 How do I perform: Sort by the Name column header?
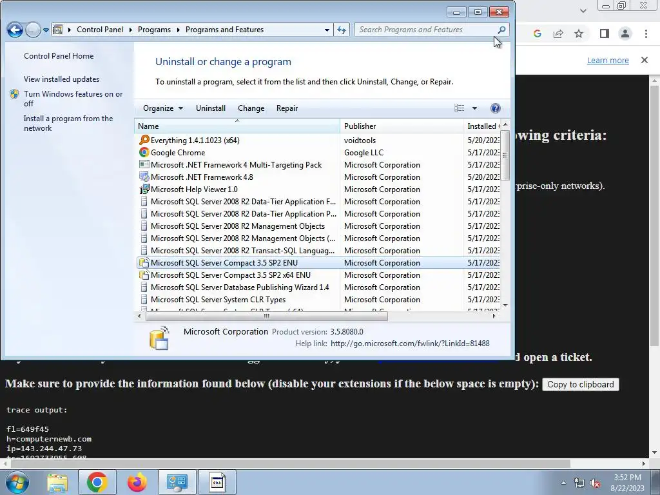[x=237, y=126]
